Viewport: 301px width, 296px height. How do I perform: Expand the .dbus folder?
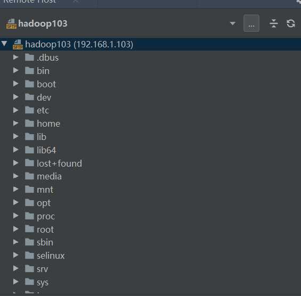(16, 57)
